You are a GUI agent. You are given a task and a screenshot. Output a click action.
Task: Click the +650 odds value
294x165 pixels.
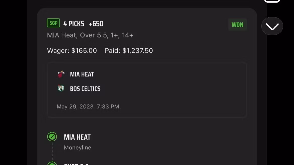(96, 24)
